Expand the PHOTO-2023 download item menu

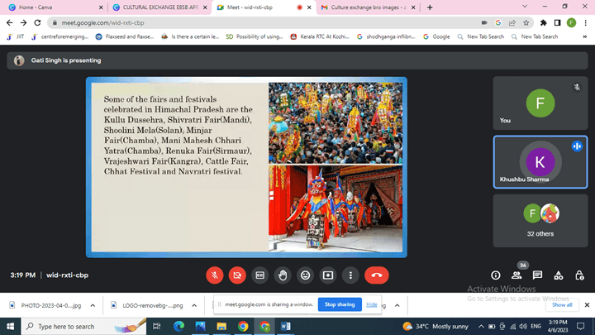(92, 305)
